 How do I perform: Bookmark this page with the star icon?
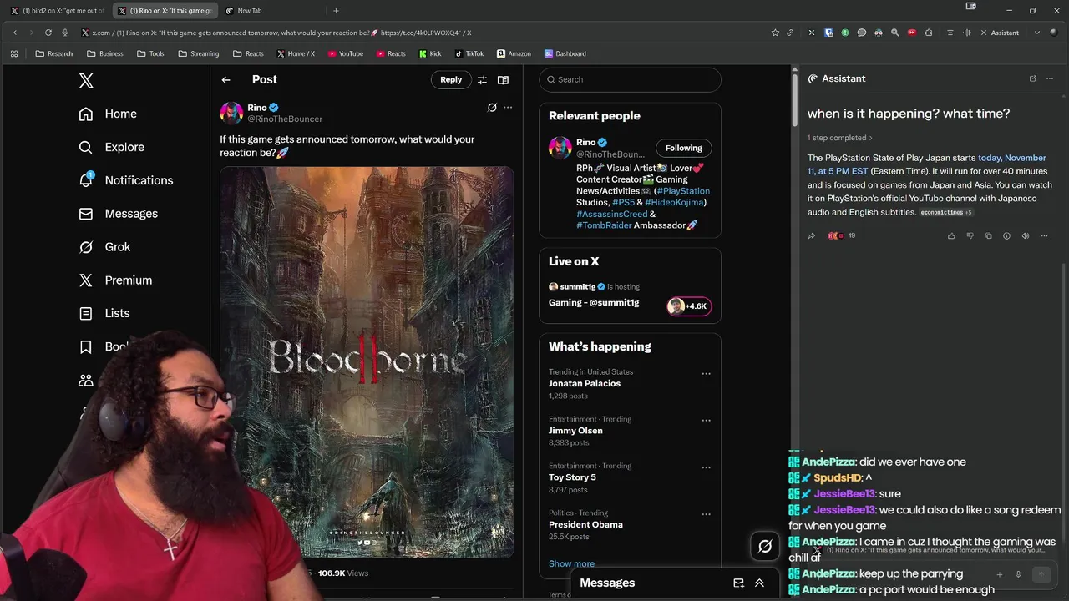pos(775,33)
